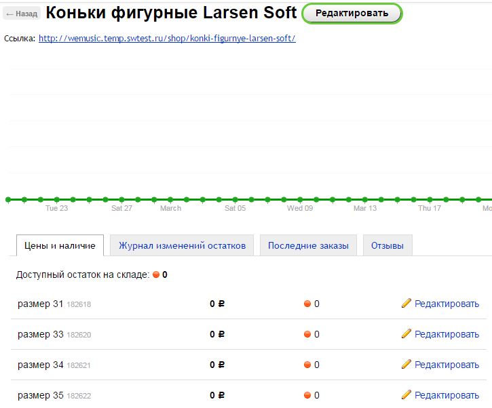Click SKU code 182622
The width and height of the screenshot is (492, 408).
coord(79,396)
